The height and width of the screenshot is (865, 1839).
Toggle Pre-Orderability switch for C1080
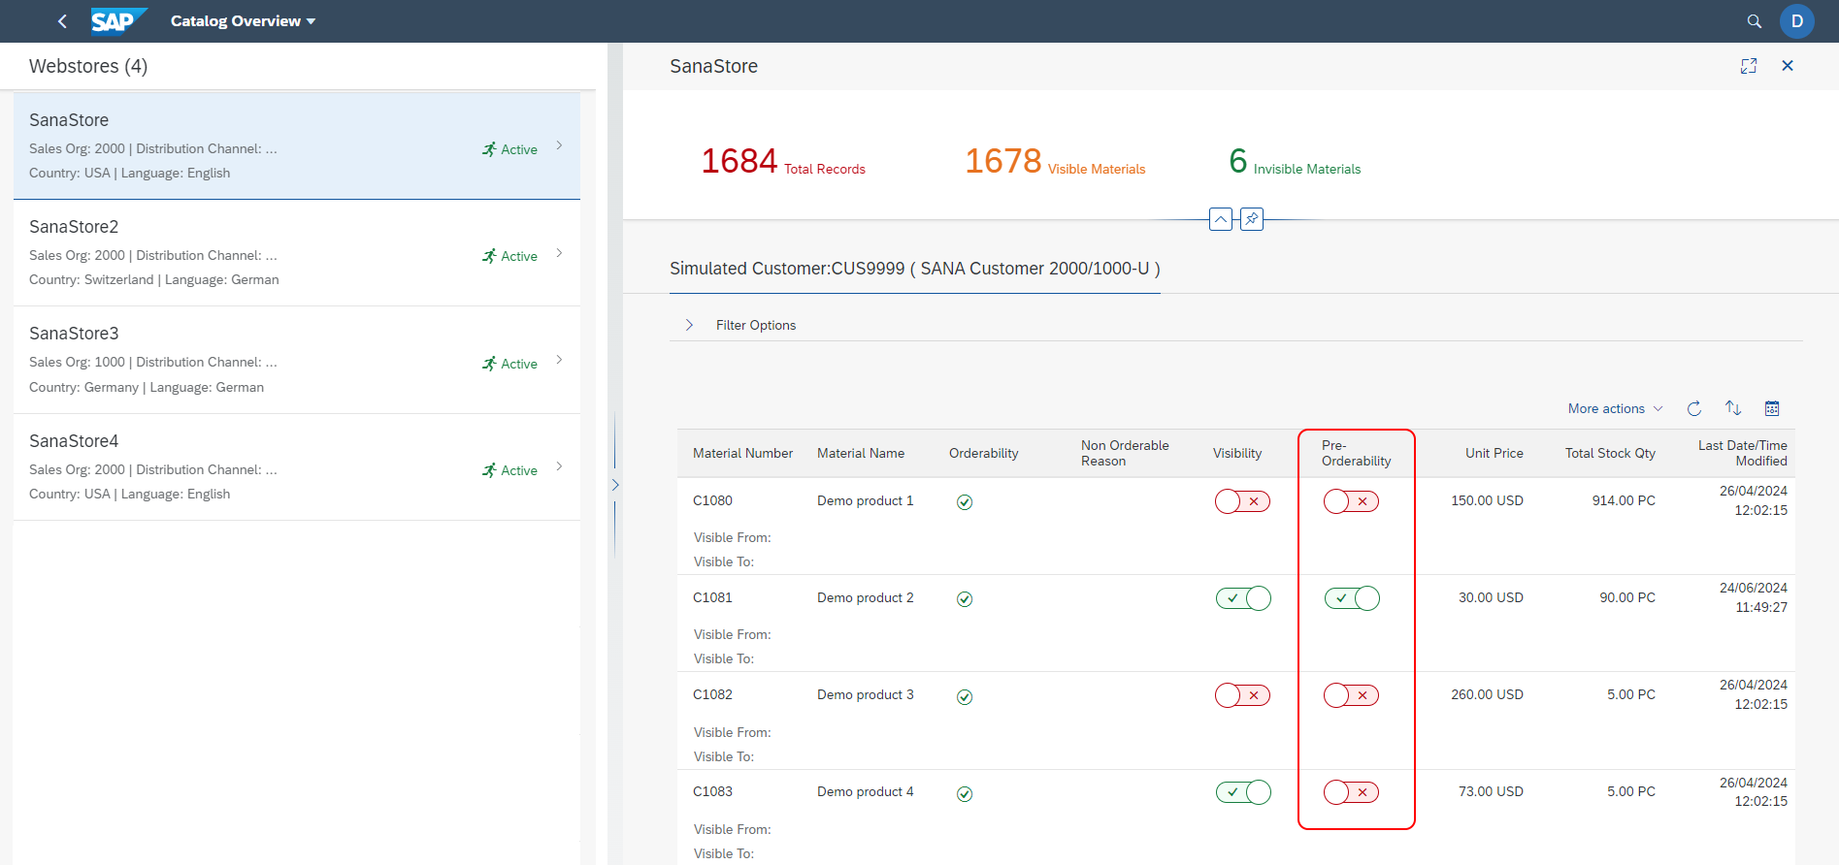tap(1352, 501)
